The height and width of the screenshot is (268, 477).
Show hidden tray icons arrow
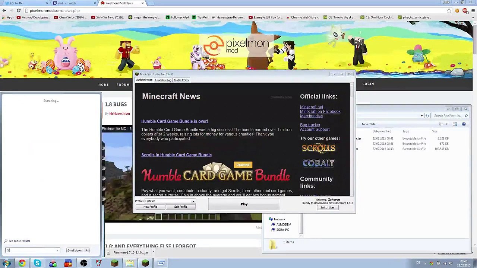click(x=425, y=264)
